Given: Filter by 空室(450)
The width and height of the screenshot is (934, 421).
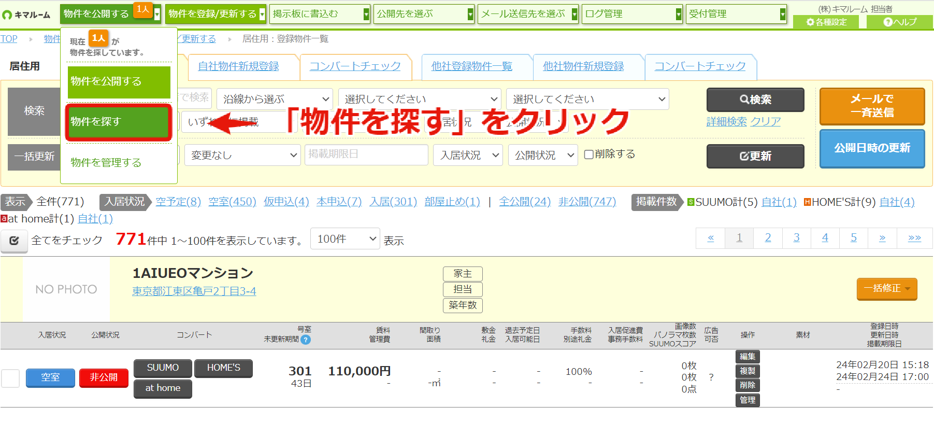Looking at the screenshot, I should pyautogui.click(x=232, y=202).
